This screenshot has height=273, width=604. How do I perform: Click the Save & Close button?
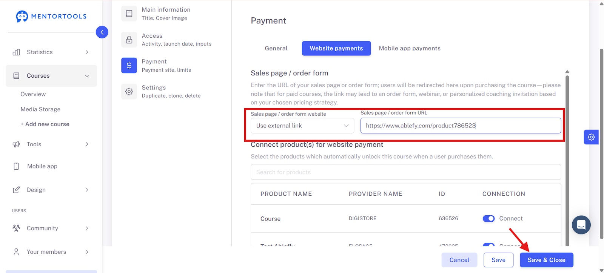(x=546, y=260)
